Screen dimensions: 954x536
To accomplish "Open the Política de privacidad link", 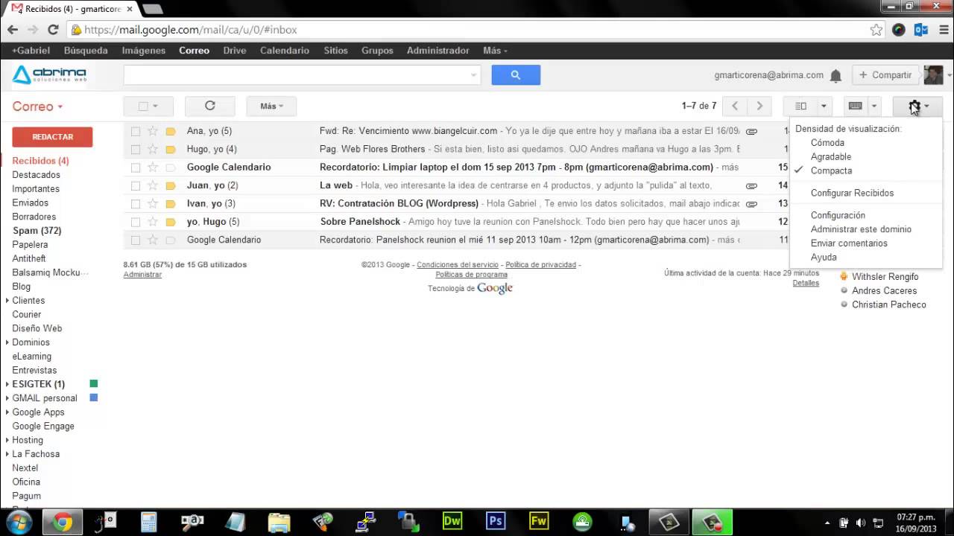I will 540,265.
